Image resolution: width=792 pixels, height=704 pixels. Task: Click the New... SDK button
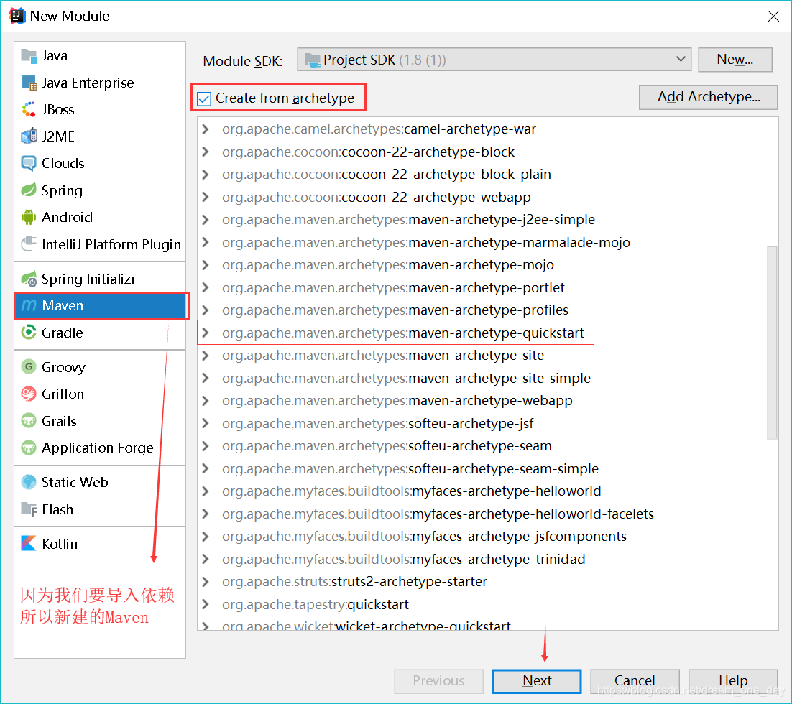[x=735, y=60]
